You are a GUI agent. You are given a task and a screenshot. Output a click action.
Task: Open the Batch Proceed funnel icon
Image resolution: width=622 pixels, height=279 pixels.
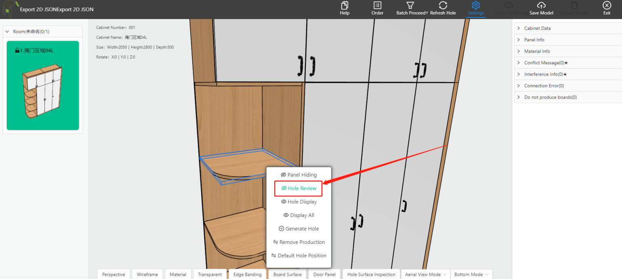pos(410,5)
